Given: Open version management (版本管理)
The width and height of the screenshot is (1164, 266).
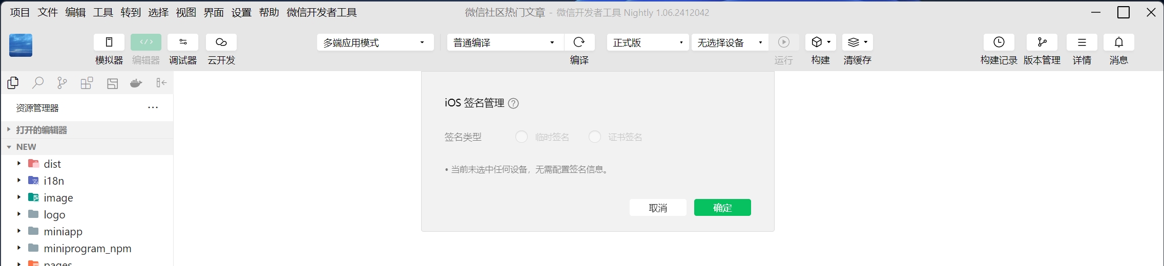Looking at the screenshot, I should click(x=1042, y=42).
